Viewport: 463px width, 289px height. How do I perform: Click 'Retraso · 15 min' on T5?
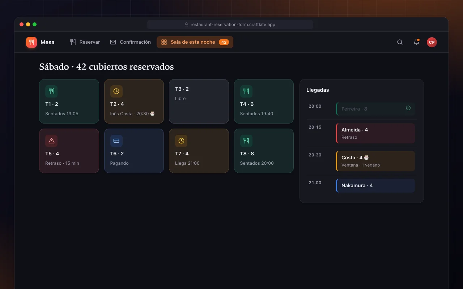pos(62,163)
